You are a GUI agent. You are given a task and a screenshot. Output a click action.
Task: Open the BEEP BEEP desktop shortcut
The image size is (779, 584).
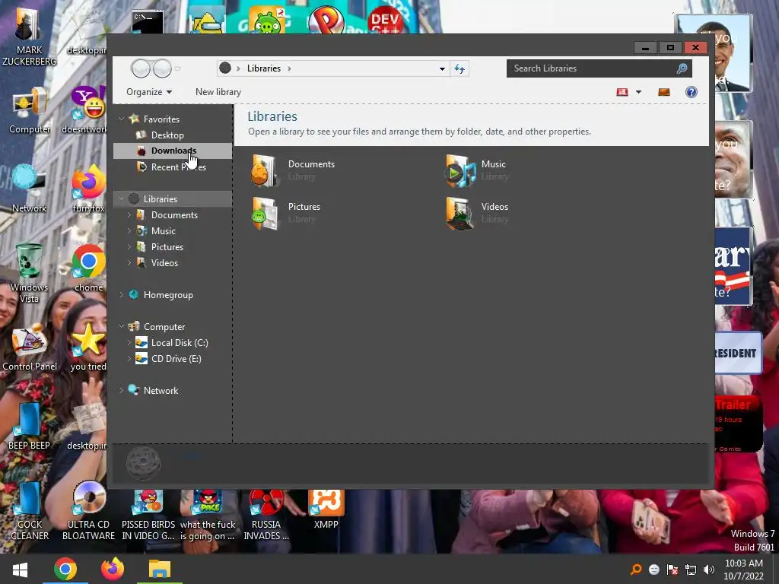click(x=29, y=426)
